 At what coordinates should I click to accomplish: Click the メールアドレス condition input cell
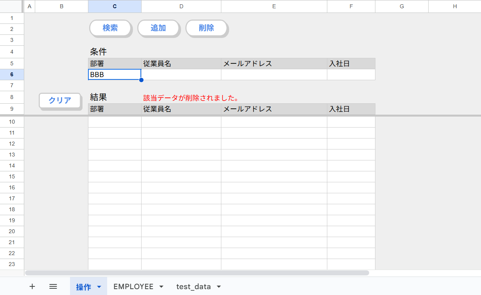coord(274,74)
